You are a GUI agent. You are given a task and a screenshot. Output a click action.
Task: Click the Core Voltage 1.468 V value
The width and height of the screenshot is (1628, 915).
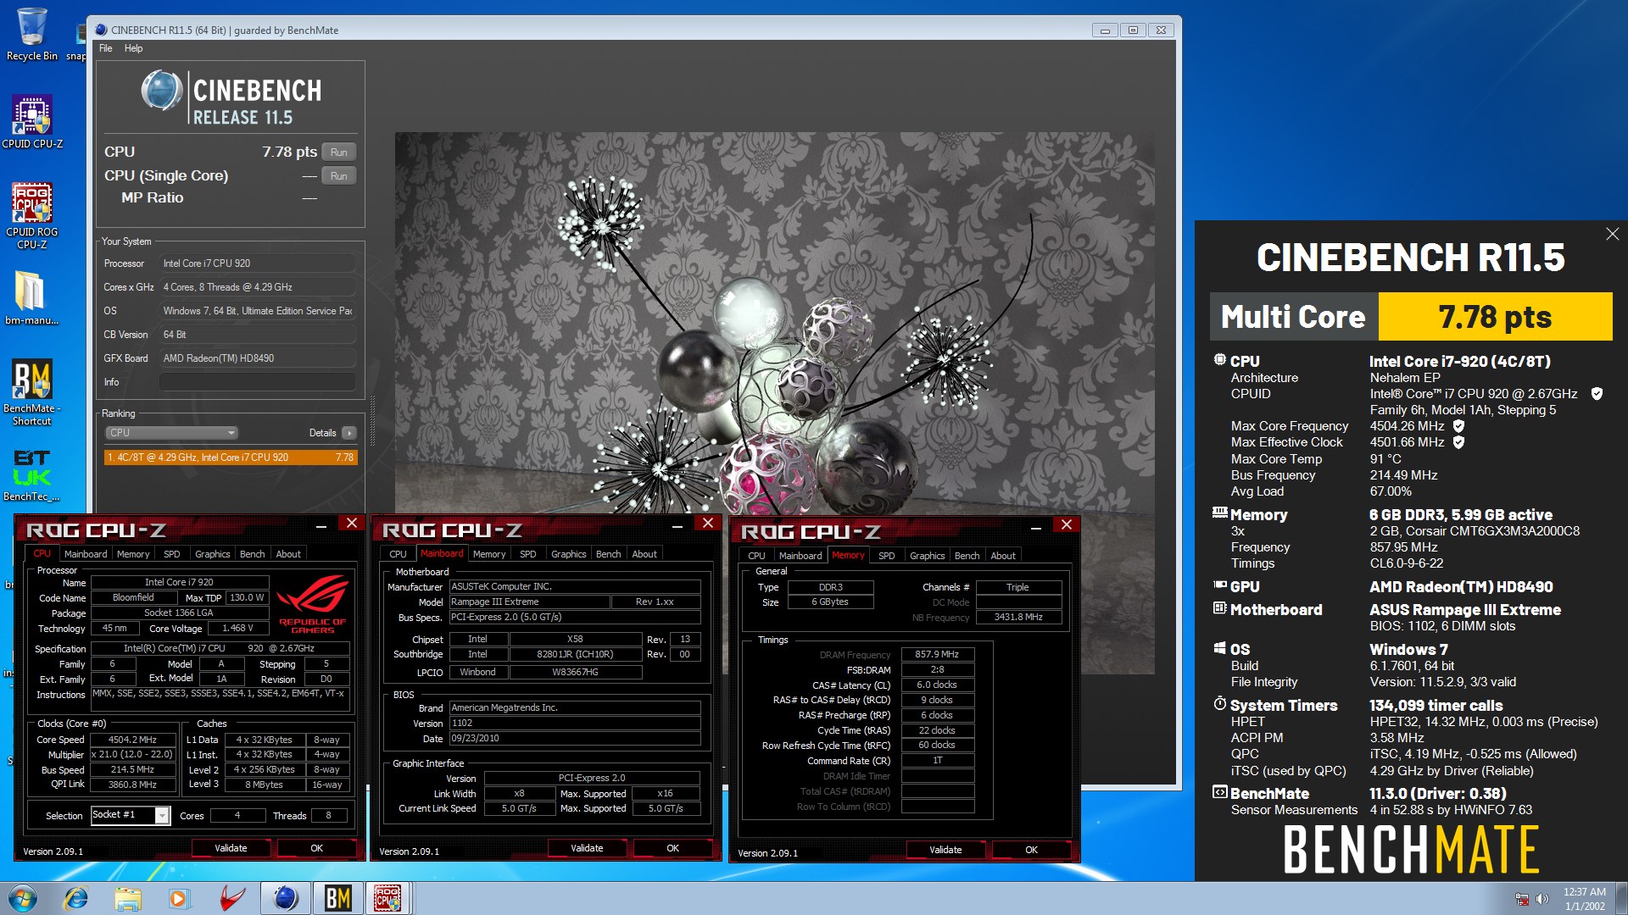click(237, 629)
